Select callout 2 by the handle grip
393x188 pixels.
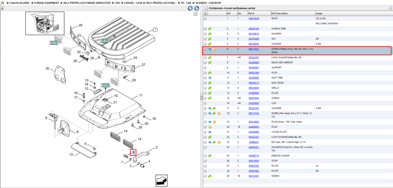coord(157,147)
